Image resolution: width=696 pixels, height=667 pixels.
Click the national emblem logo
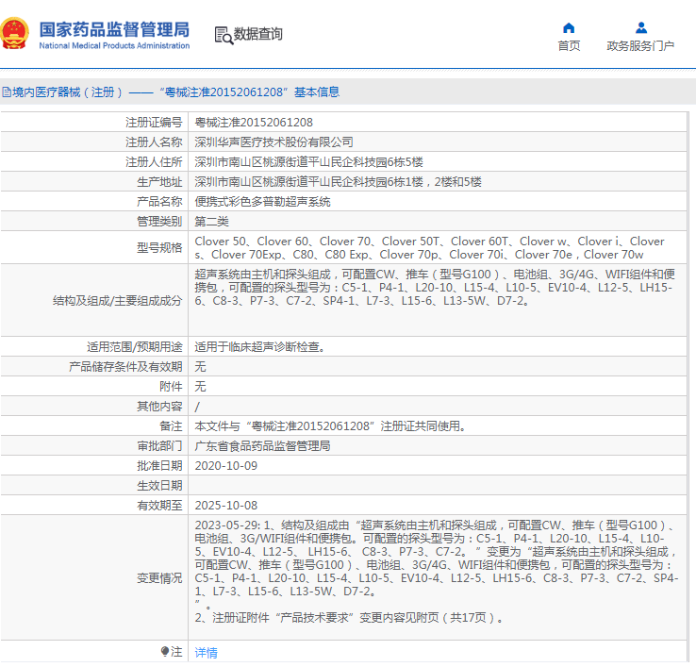tap(14, 33)
